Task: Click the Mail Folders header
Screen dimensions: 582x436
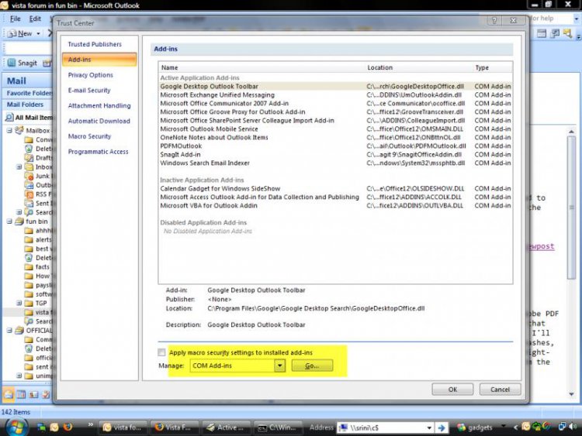Action: point(28,105)
